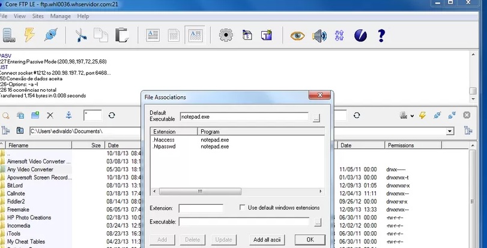Click the dark blue Core FTP logo icon
Image resolution: width=487 pixels, height=248 pixels.
coord(360,36)
